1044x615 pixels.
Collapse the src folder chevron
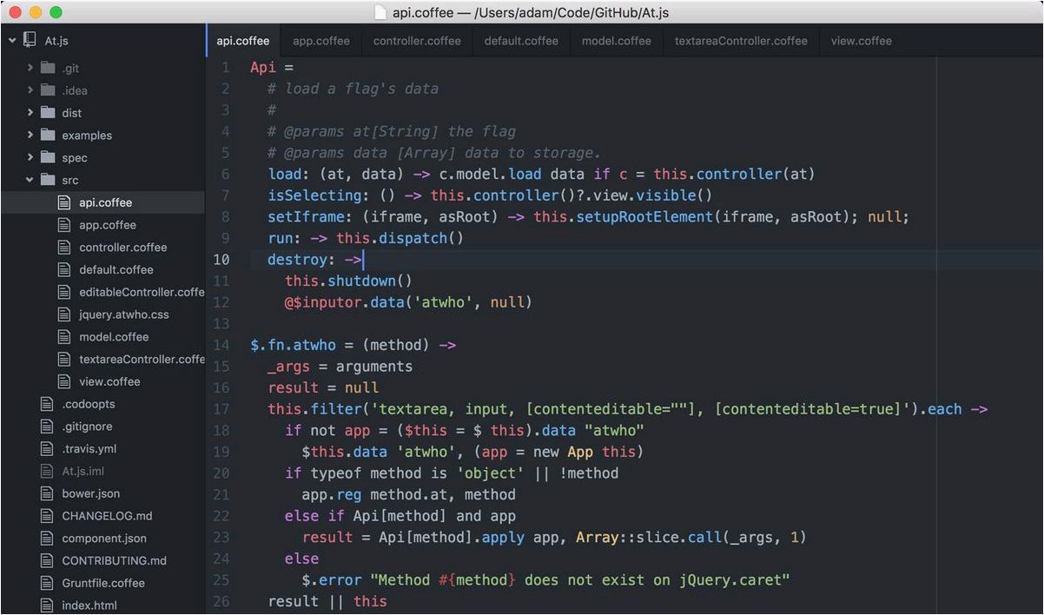coord(30,180)
